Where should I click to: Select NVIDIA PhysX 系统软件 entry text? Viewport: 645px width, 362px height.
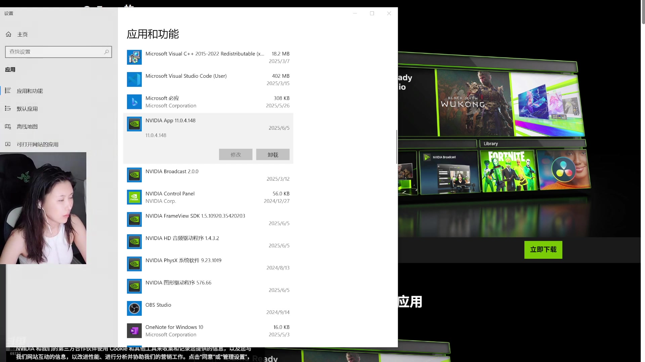pyautogui.click(x=183, y=260)
